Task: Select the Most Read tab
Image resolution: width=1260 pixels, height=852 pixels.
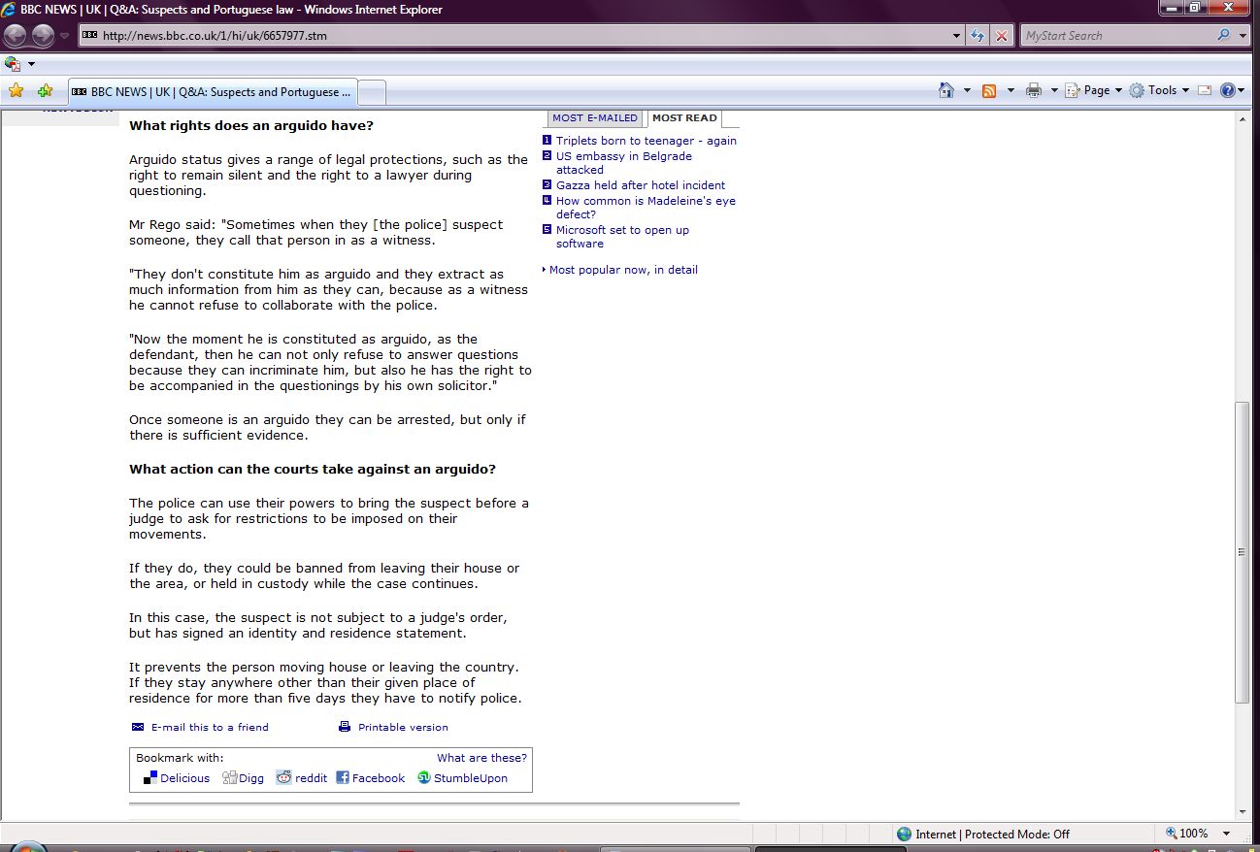Action: pyautogui.click(x=684, y=118)
